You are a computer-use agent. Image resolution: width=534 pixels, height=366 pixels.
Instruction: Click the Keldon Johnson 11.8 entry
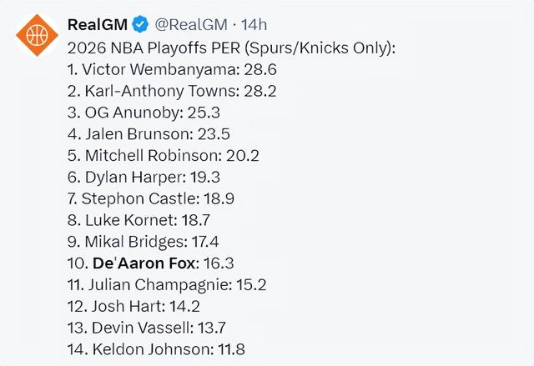(x=156, y=349)
